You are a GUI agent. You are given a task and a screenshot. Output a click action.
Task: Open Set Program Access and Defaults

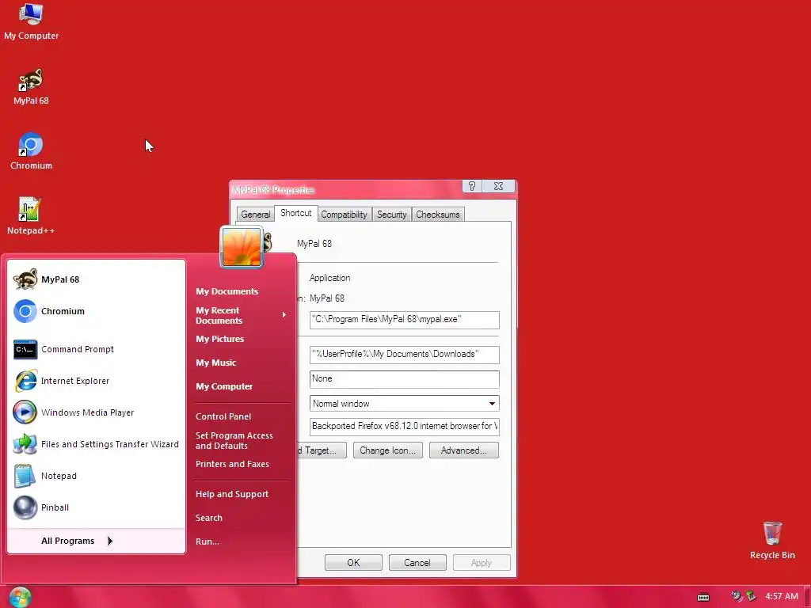(234, 440)
